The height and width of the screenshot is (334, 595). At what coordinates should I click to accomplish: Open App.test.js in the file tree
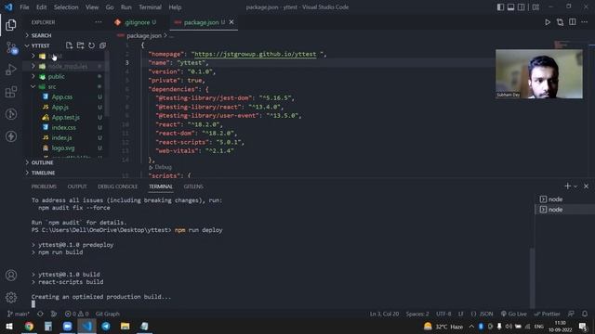click(66, 118)
